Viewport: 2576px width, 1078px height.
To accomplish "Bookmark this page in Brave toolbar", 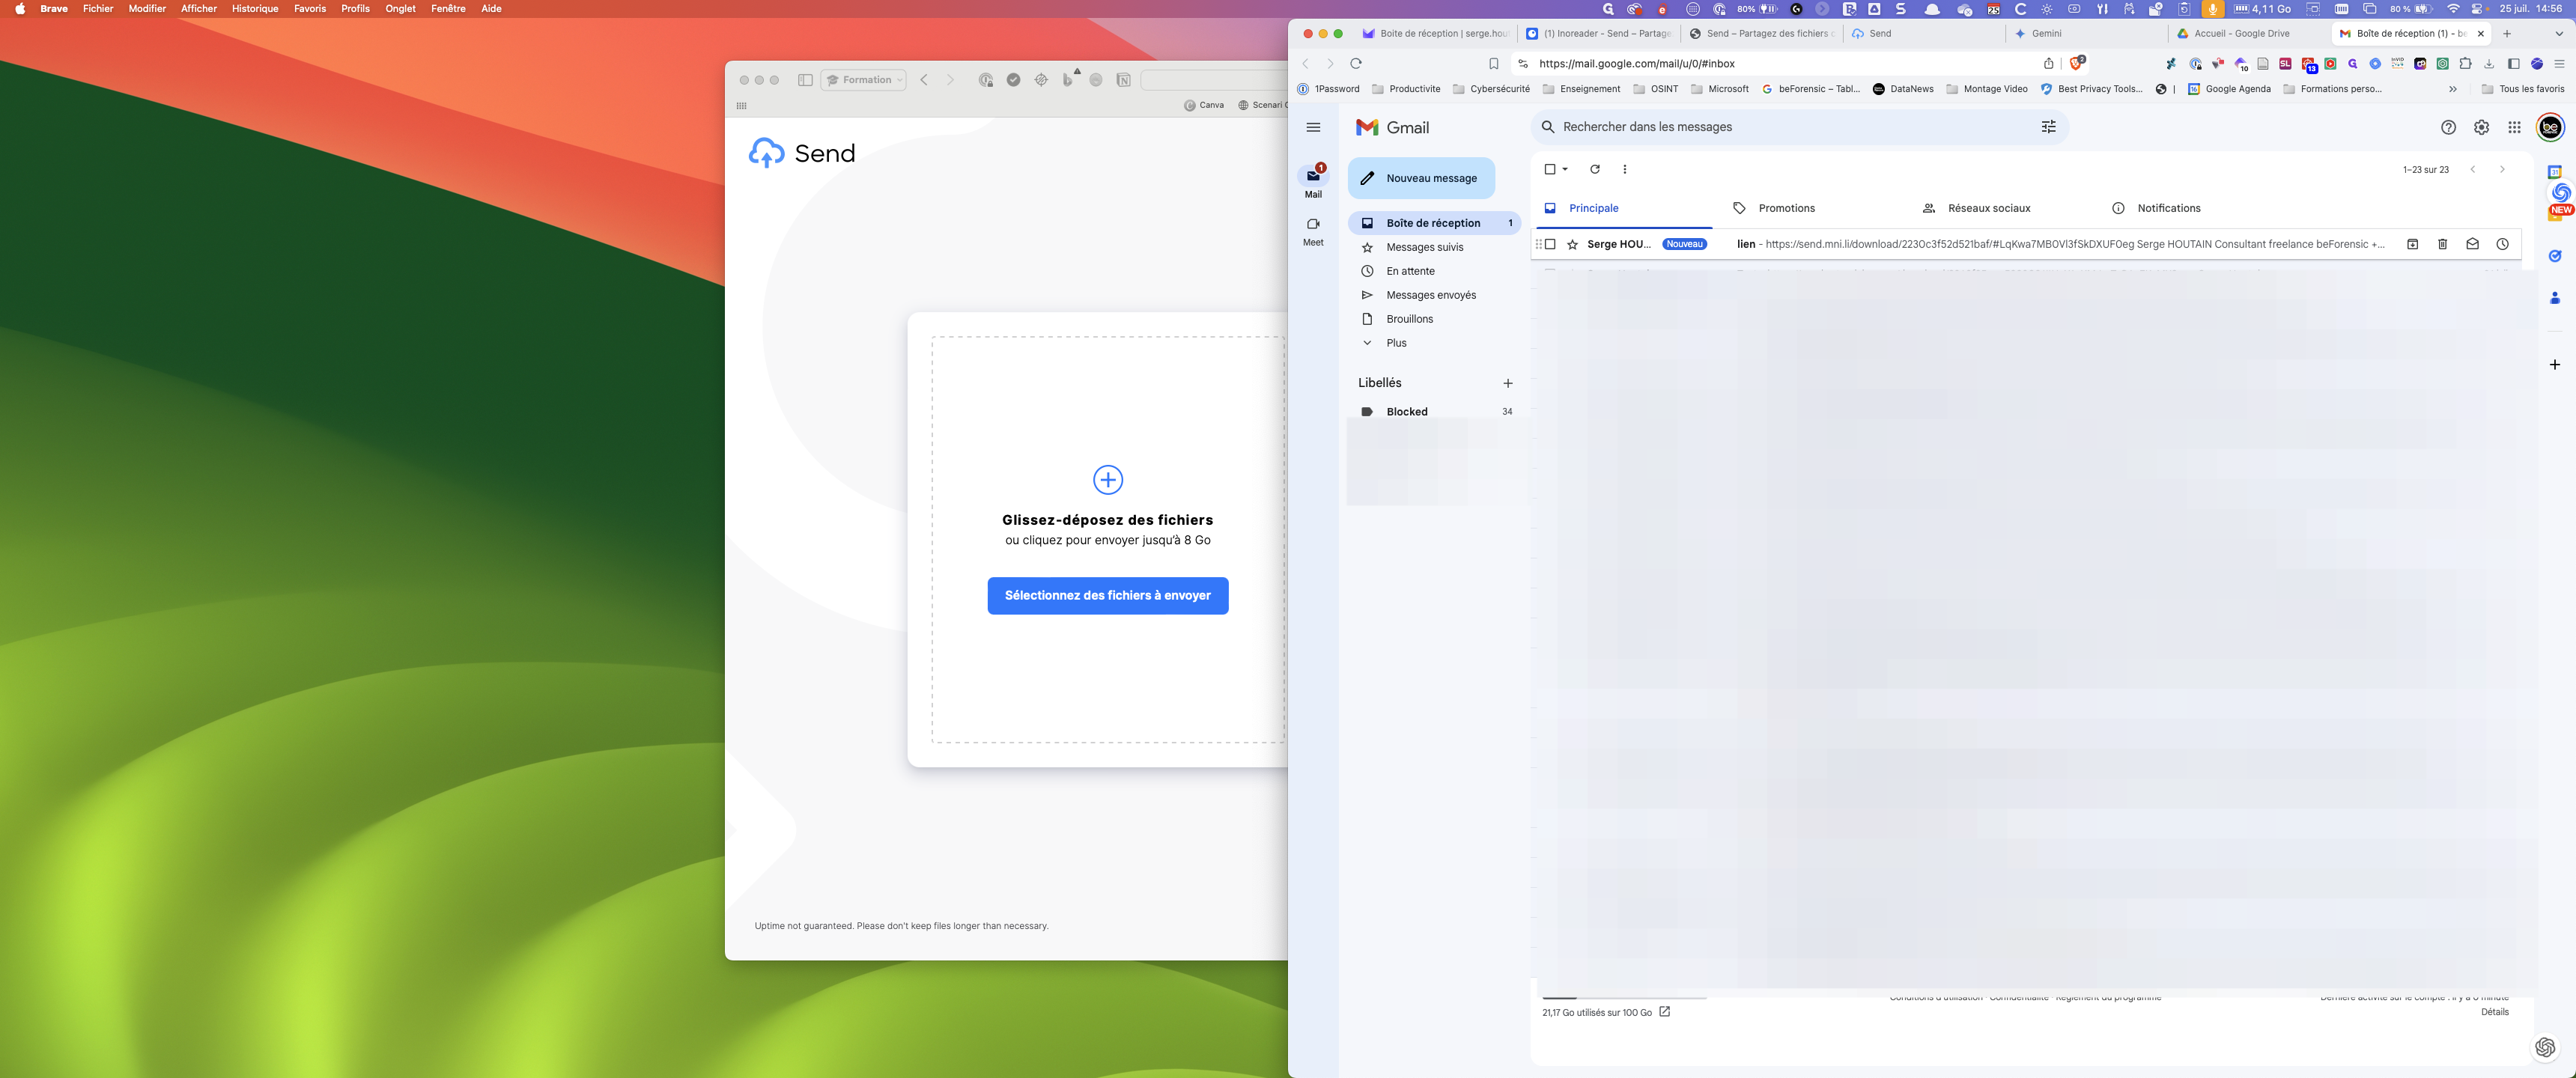I will (x=1494, y=63).
